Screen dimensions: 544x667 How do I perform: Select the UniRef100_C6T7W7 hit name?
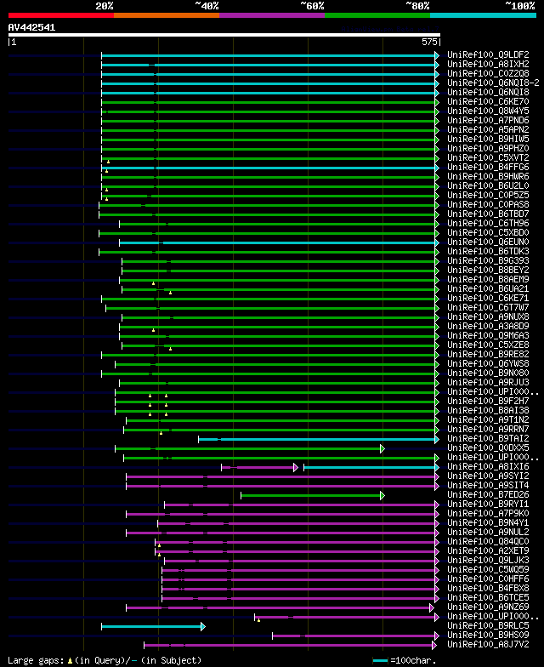click(488, 308)
